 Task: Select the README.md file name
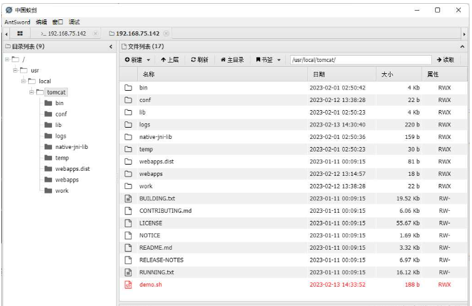point(155,248)
